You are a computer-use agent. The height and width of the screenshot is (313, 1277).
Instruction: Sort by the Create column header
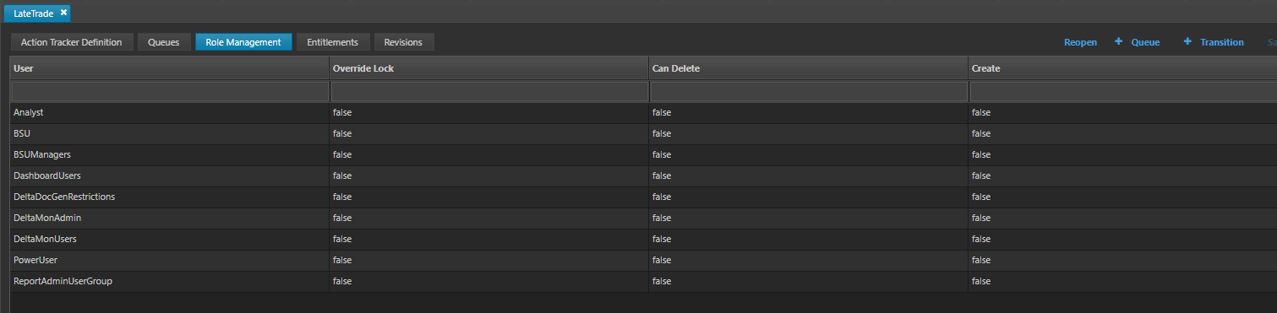[x=1122, y=67]
